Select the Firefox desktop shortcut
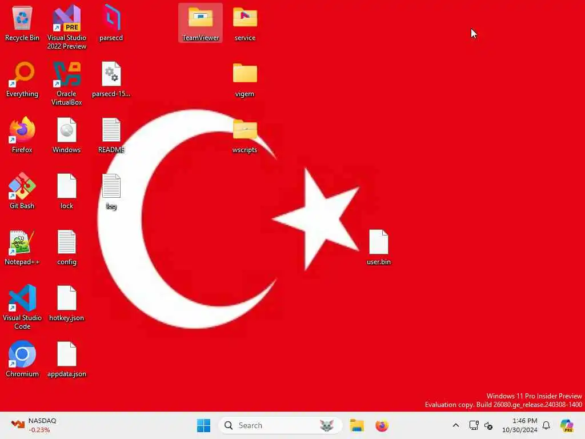This screenshot has height=439, width=585. click(x=22, y=135)
